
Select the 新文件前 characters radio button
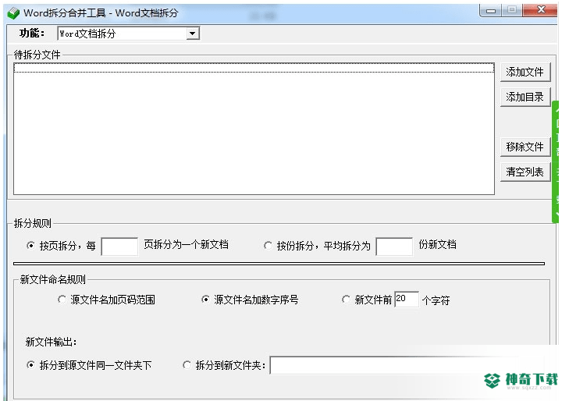coord(347,300)
